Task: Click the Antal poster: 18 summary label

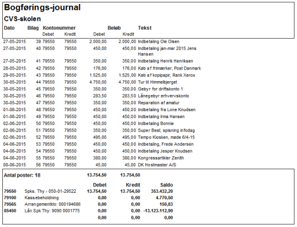Action: 22,175
